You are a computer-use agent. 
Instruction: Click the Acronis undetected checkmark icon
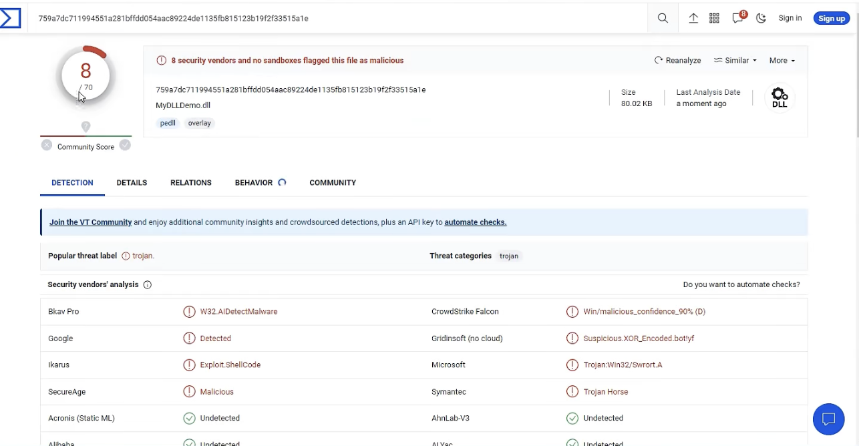click(x=190, y=418)
